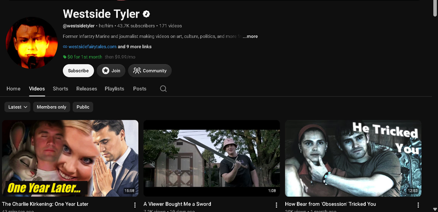438x212 pixels.
Task: Click '$0 for 1st month' membership offer
Action: coord(85,57)
